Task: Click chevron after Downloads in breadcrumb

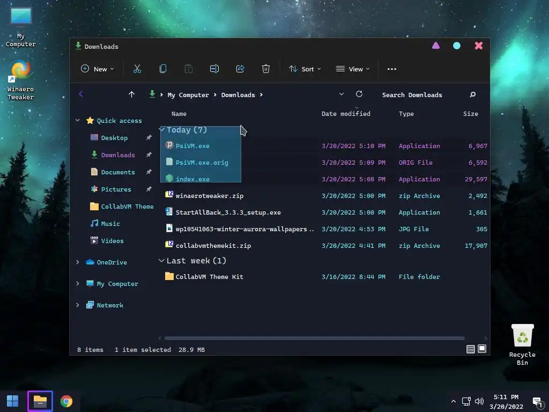Action: [x=261, y=95]
